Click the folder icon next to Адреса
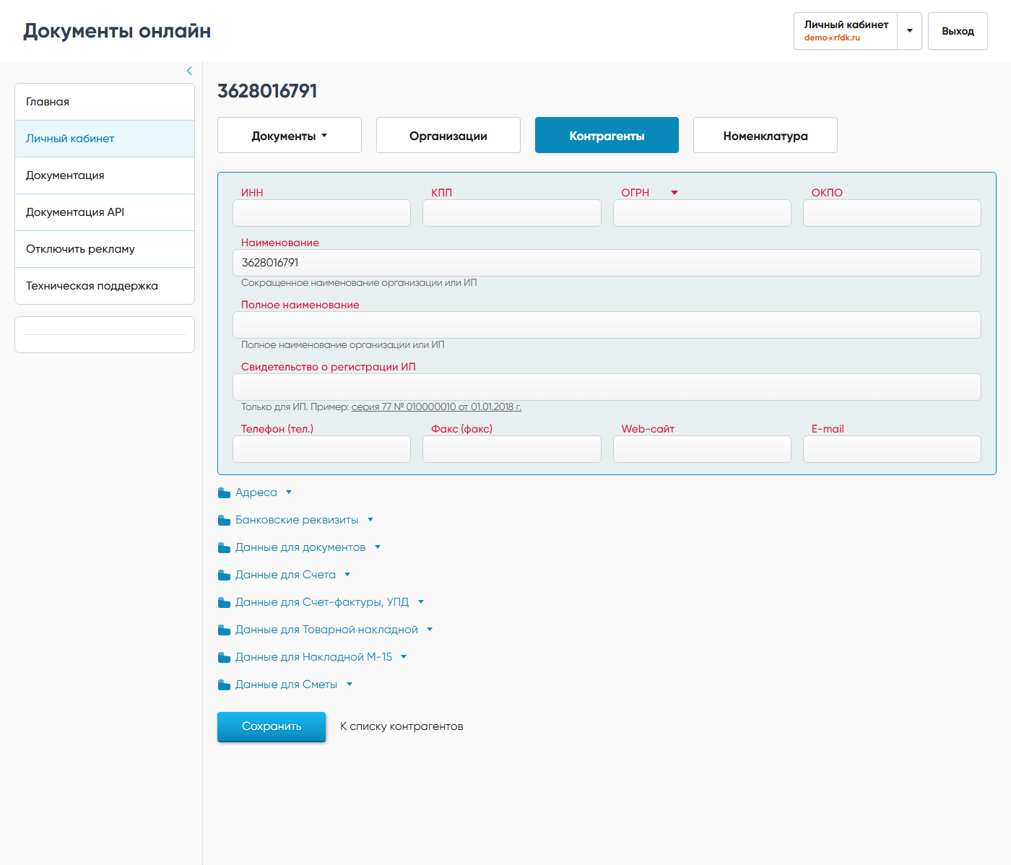 coord(224,493)
